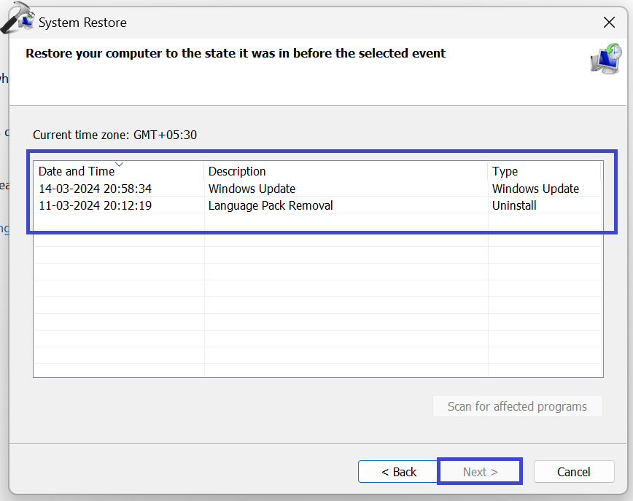
Task: Cancel the System Restore wizard
Action: [573, 472]
